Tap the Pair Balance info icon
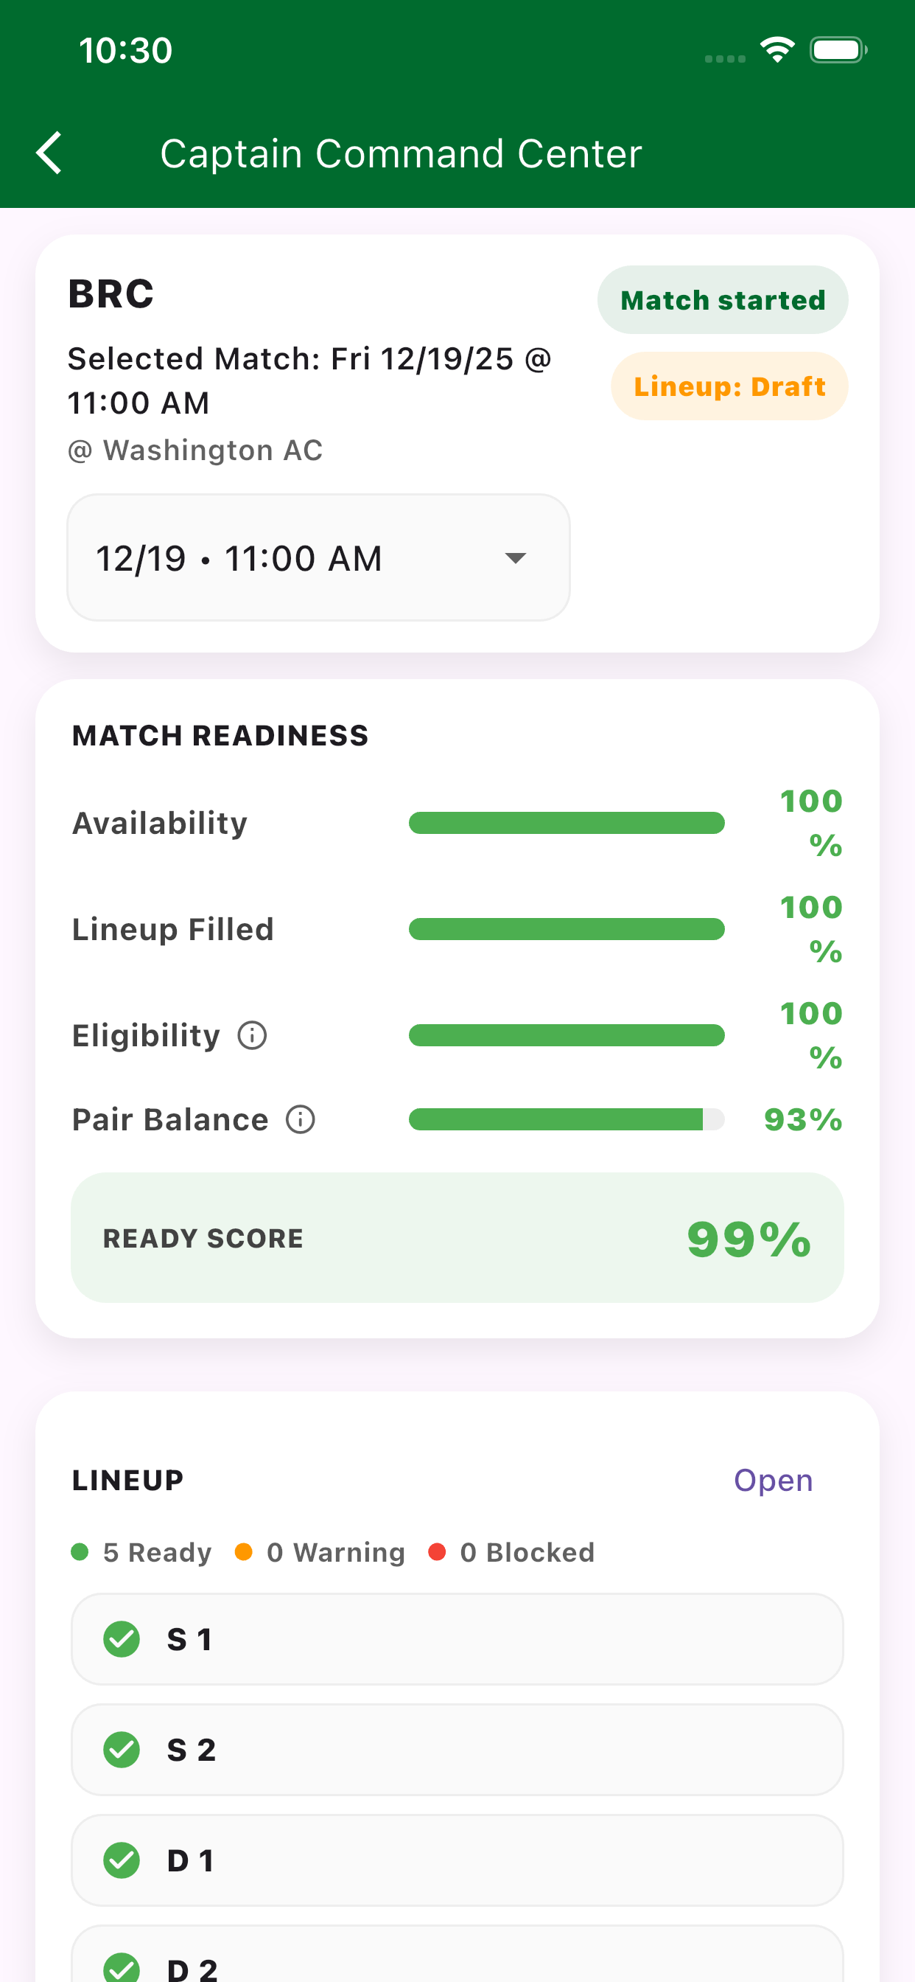This screenshot has width=915, height=1982. 301,1119
